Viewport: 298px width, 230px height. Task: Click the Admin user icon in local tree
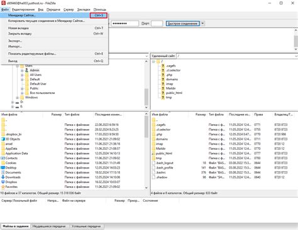(26, 70)
